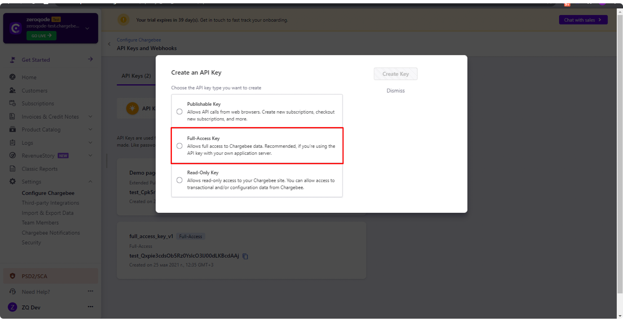Click the Publishable Key option title

(204, 104)
